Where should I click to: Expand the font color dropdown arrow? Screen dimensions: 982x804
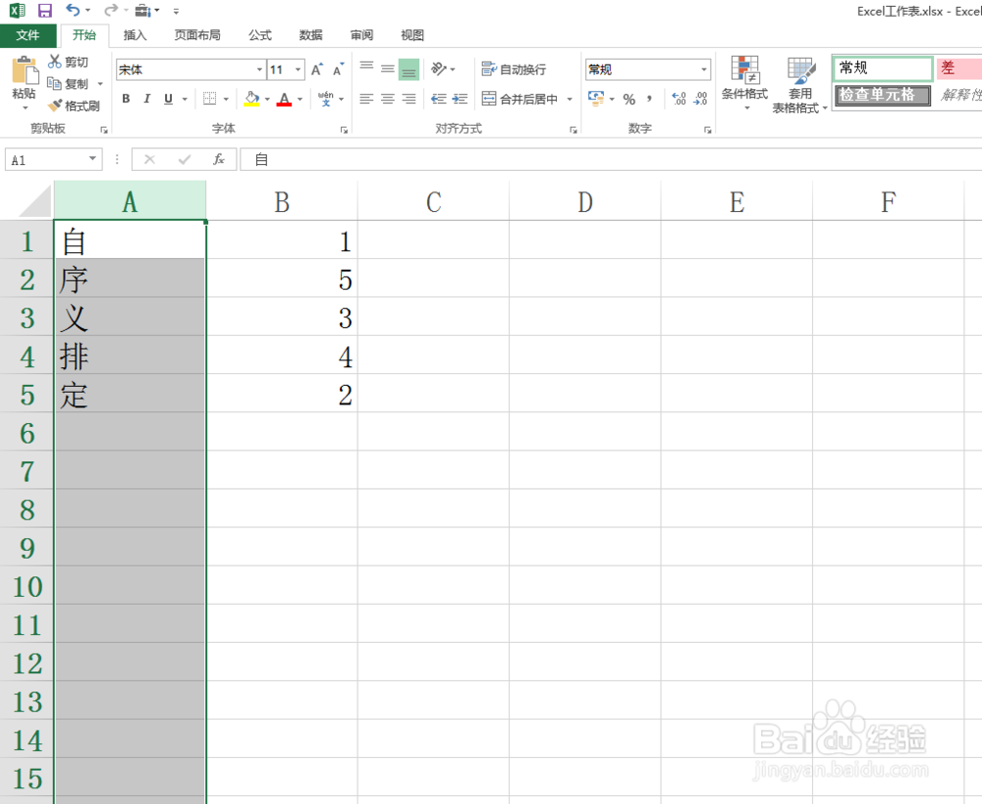300,99
